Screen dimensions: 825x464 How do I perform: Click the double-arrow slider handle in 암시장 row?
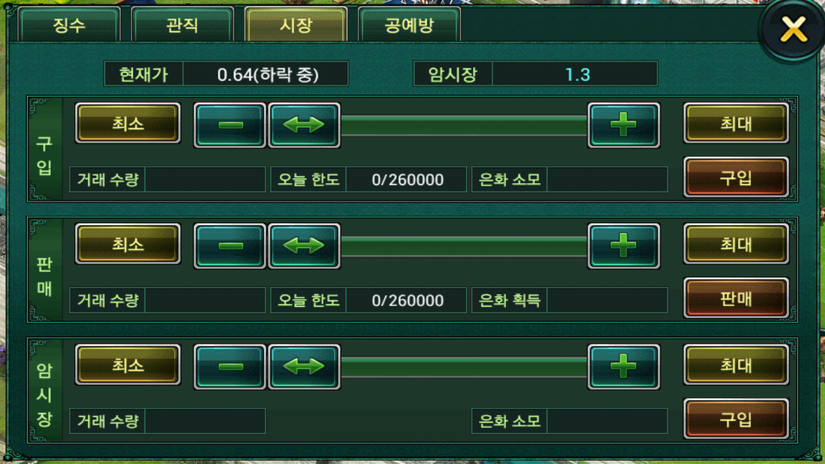point(304,367)
